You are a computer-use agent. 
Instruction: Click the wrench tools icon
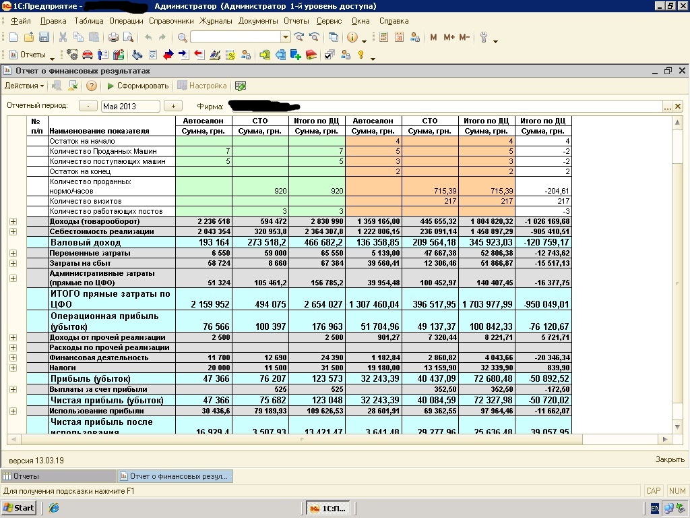[484, 38]
